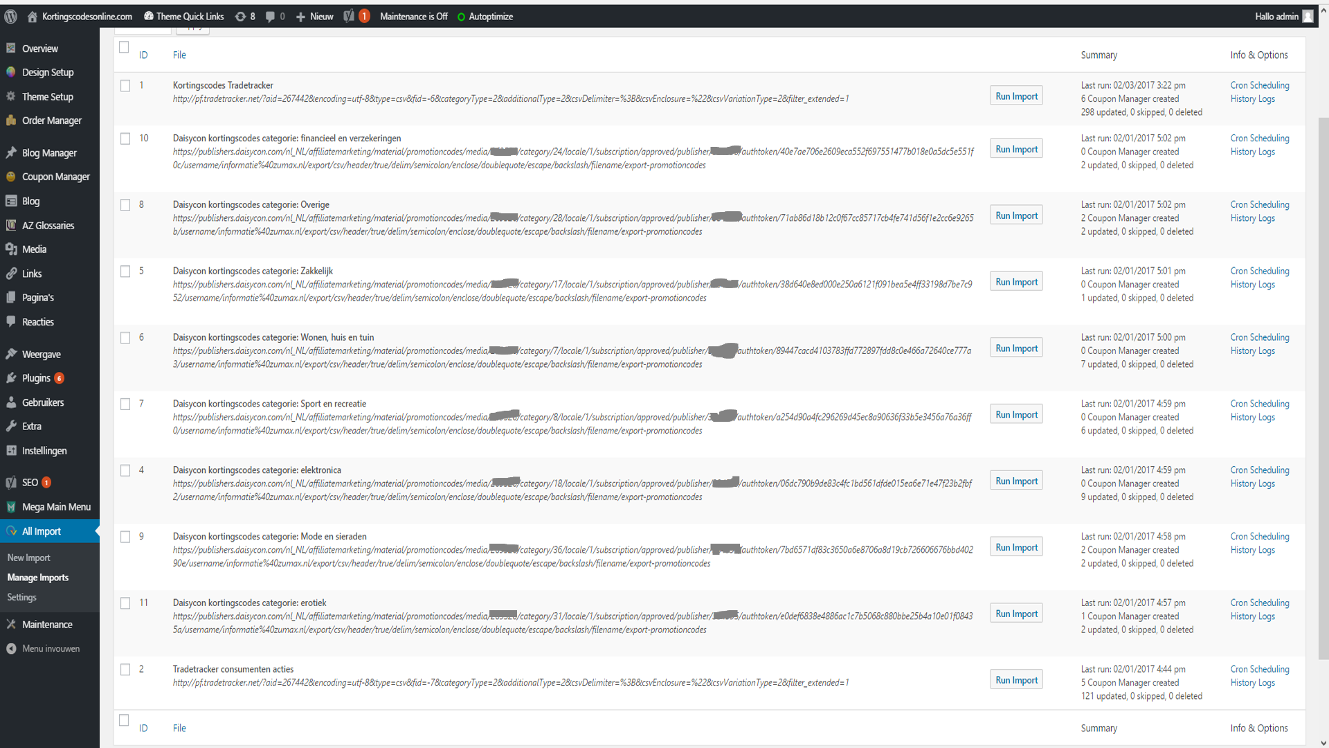Check the Kortingscodes Tradetracker import row
Image resolution: width=1329 pixels, height=748 pixels.
pyautogui.click(x=125, y=86)
